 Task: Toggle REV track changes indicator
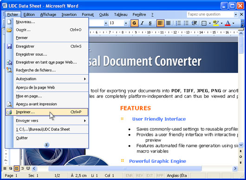pyautogui.click(x=139, y=176)
